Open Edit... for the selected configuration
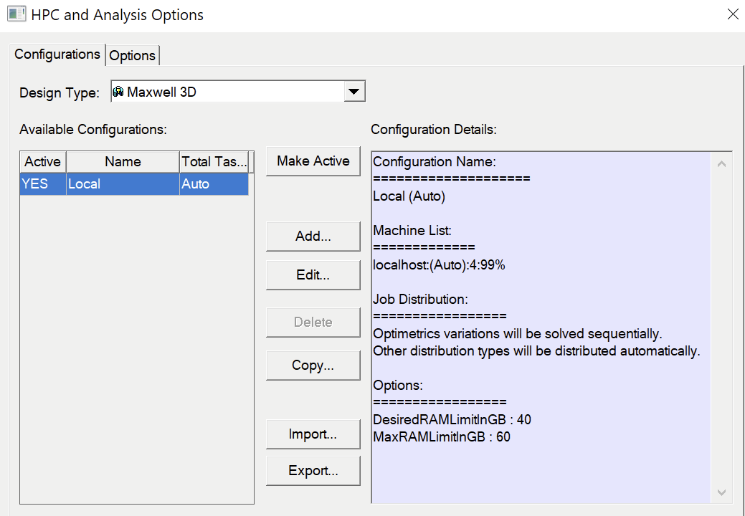The image size is (745, 516). pyautogui.click(x=313, y=275)
